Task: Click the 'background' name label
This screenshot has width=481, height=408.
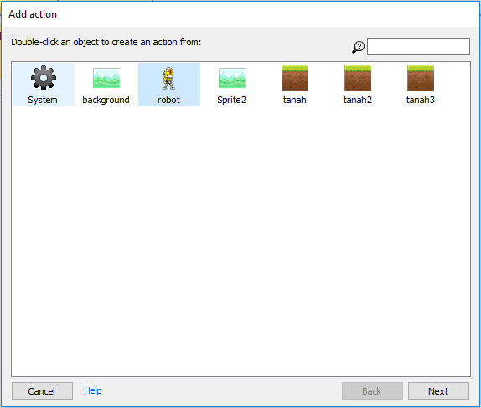Action: coord(106,100)
